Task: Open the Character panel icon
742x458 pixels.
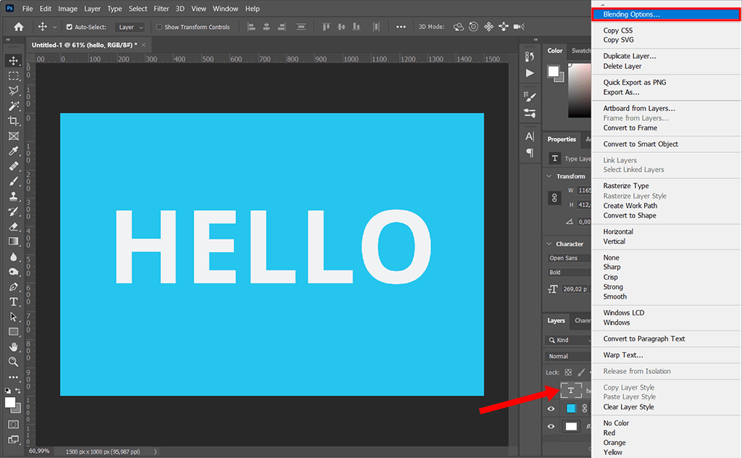Action: [530, 137]
